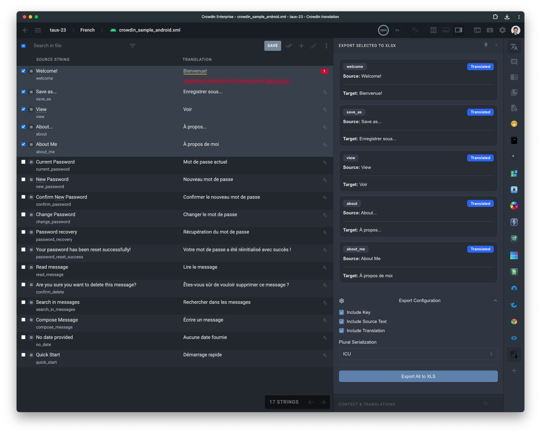541x434 pixels.
Task: Click the 100% translation progress circle
Action: 383,30
